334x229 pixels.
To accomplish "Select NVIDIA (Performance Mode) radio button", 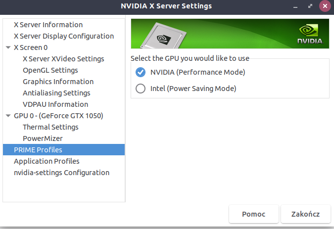I will tap(141, 72).
